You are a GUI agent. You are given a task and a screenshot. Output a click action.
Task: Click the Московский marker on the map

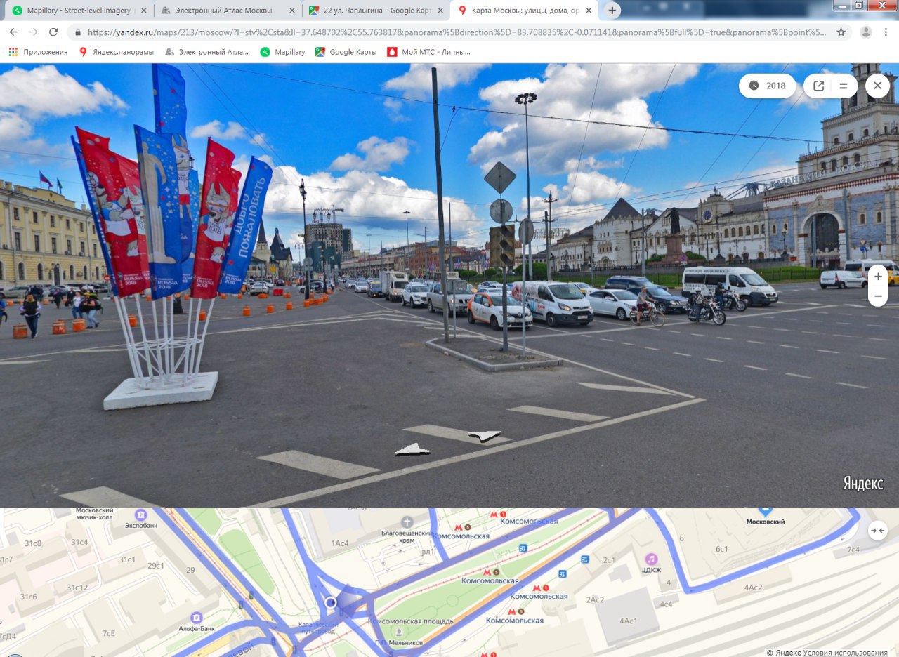coord(766,512)
